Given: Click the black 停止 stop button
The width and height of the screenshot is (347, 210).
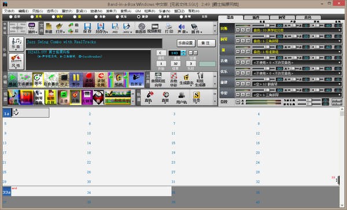Looking at the screenshot, I should [64, 80].
